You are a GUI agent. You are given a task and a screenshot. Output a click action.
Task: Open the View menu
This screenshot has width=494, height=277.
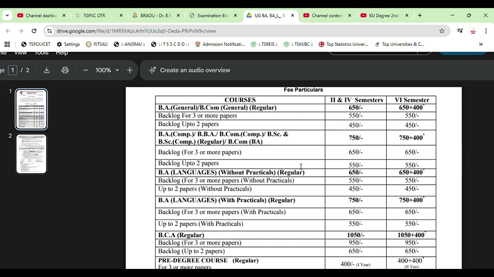tap(20, 53)
